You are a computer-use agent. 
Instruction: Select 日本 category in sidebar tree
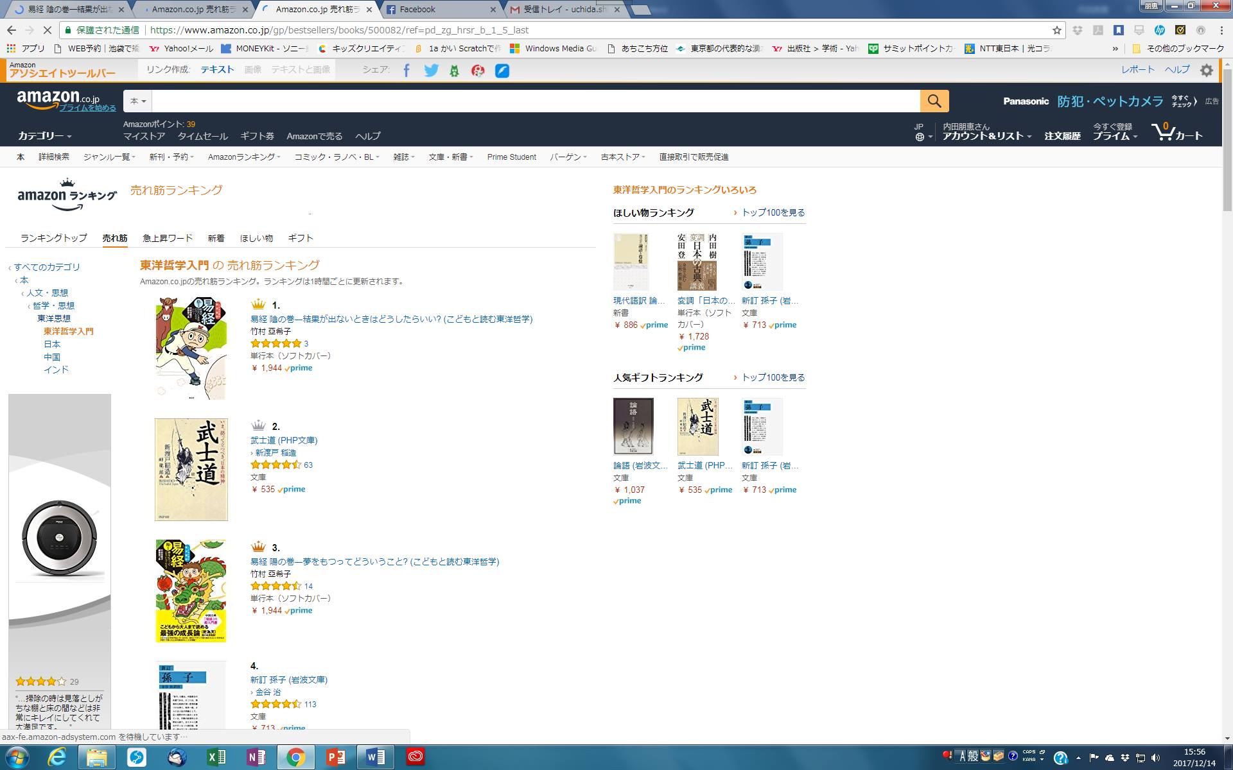click(x=52, y=344)
